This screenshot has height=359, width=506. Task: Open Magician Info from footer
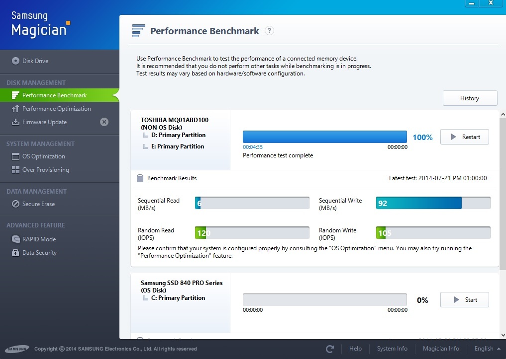click(x=441, y=349)
